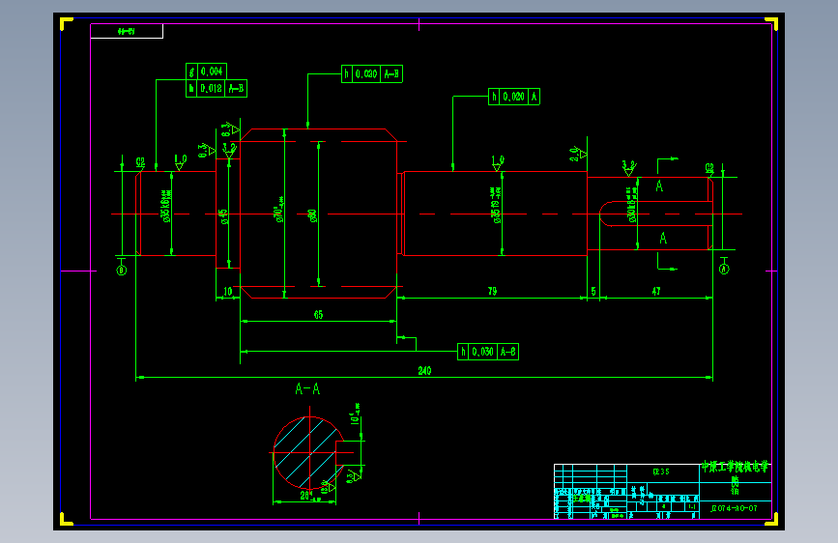The height and width of the screenshot is (543, 838).
Task: Select the ø80 diameter dimension text
Action: [x=313, y=215]
